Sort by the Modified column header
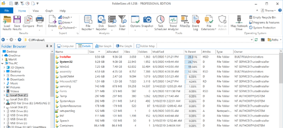Viewport: 283px width, 128px height. pyautogui.click(x=168, y=52)
